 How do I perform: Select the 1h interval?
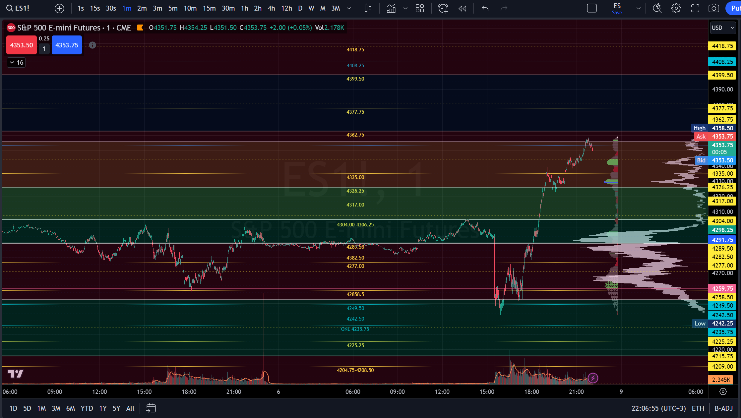245,8
